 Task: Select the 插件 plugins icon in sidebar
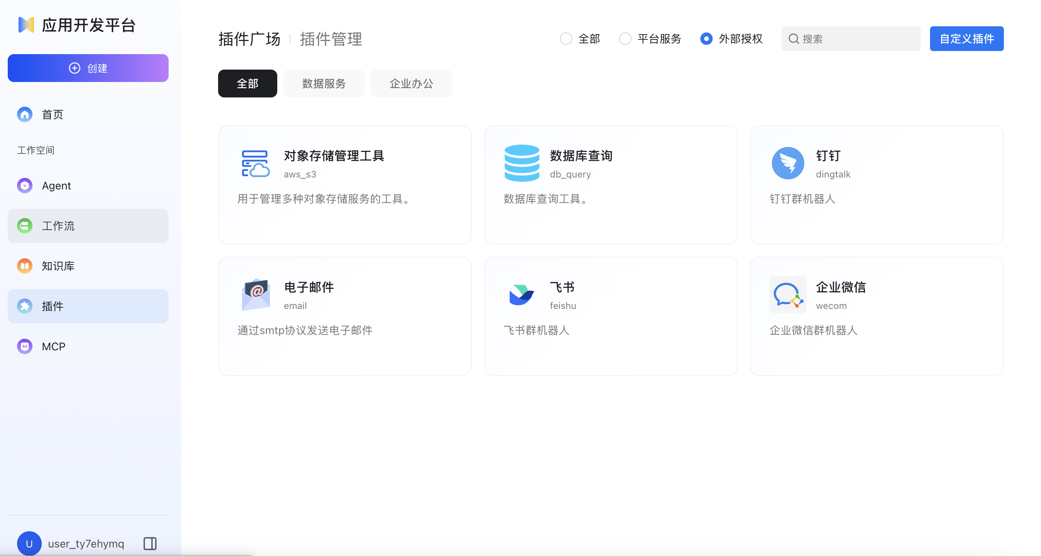(25, 306)
